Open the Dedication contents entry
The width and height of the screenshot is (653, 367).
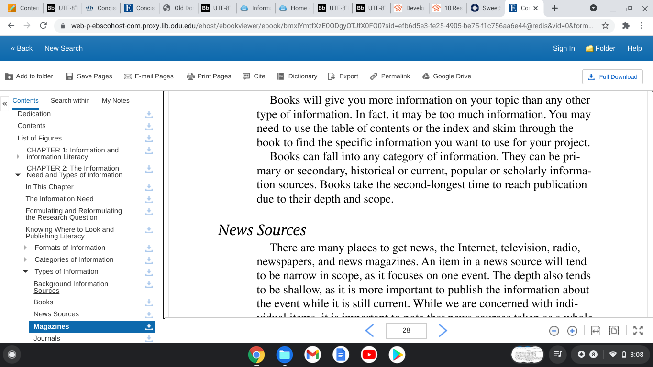34,114
